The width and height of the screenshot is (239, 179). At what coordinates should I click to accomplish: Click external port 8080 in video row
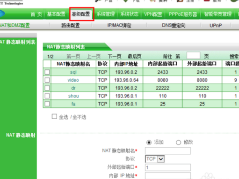[202, 80]
